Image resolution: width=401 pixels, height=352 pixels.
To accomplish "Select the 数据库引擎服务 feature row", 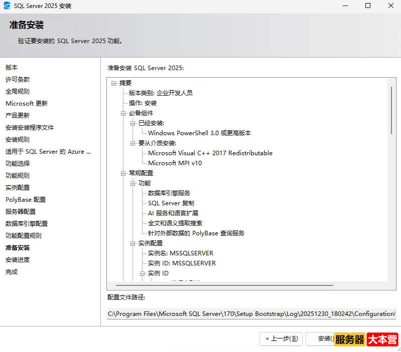I will tap(169, 193).
